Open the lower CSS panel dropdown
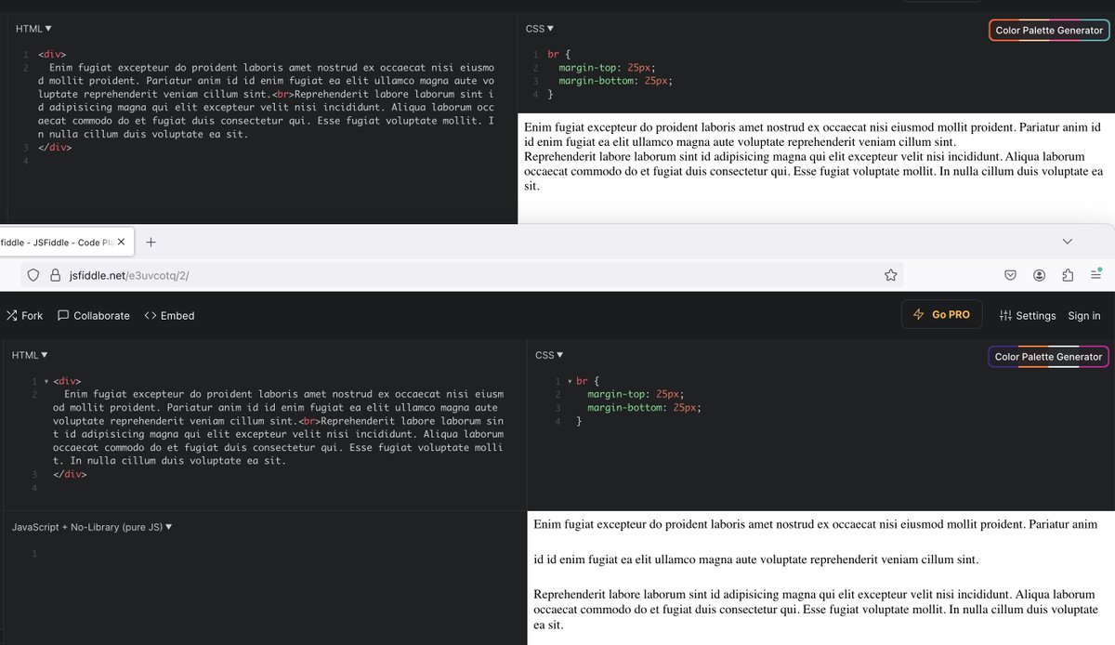Screen dimensions: 1115x645 549,355
